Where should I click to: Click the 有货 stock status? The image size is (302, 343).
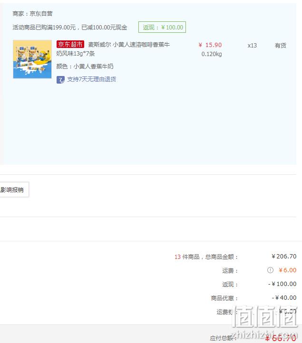tap(281, 46)
